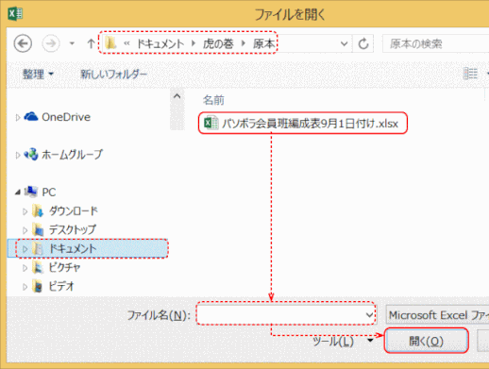Select ダウンロード folder in tree
Viewport: 489px width, 369px height.
coord(74,210)
